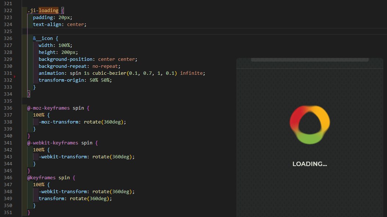Click '100% {' on line 342

tap(41, 150)
